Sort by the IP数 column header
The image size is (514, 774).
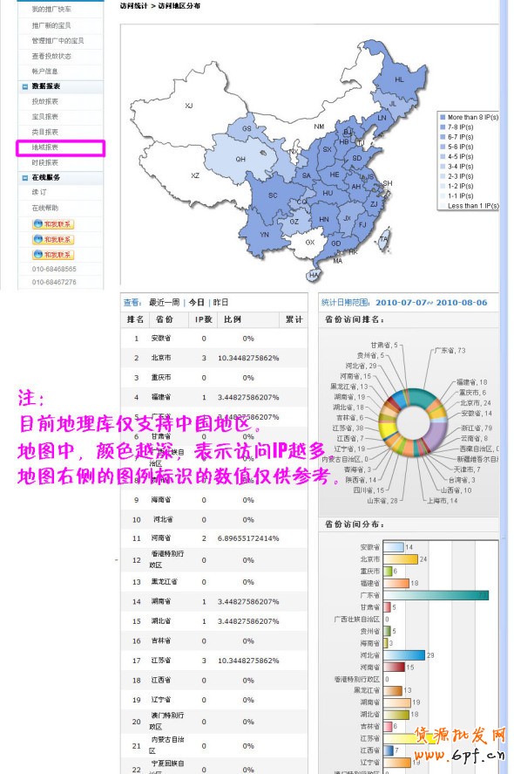point(204,319)
